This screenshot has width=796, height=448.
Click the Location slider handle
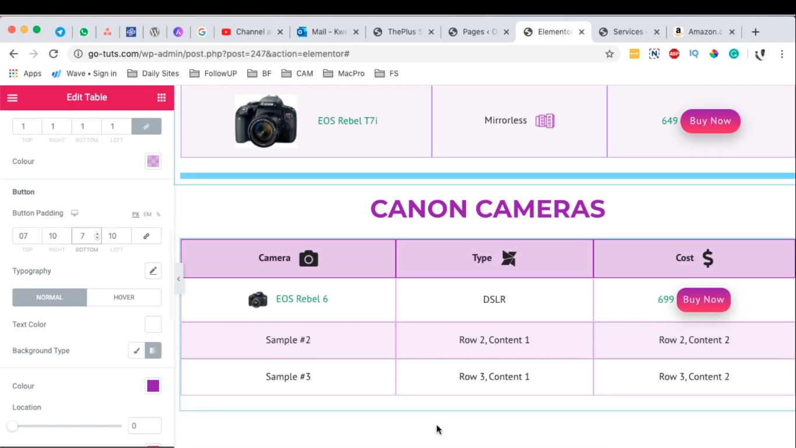[x=12, y=426]
